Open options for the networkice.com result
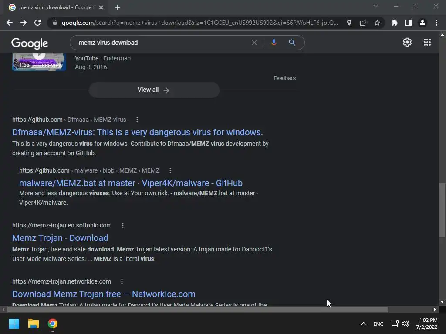The image size is (446, 334). pyautogui.click(x=122, y=281)
